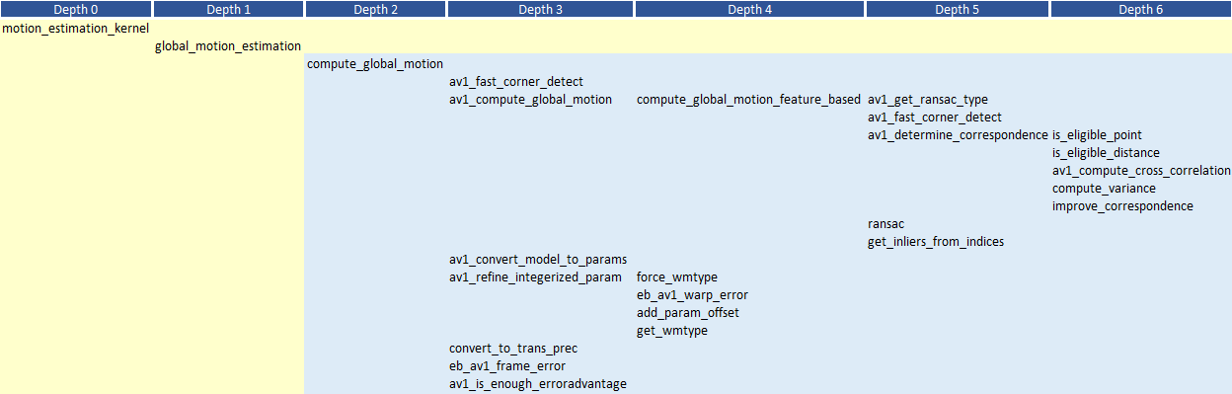Screen dimensions: 1232x394
Task: Select the Depth 2 header cell
Action: (375, 9)
